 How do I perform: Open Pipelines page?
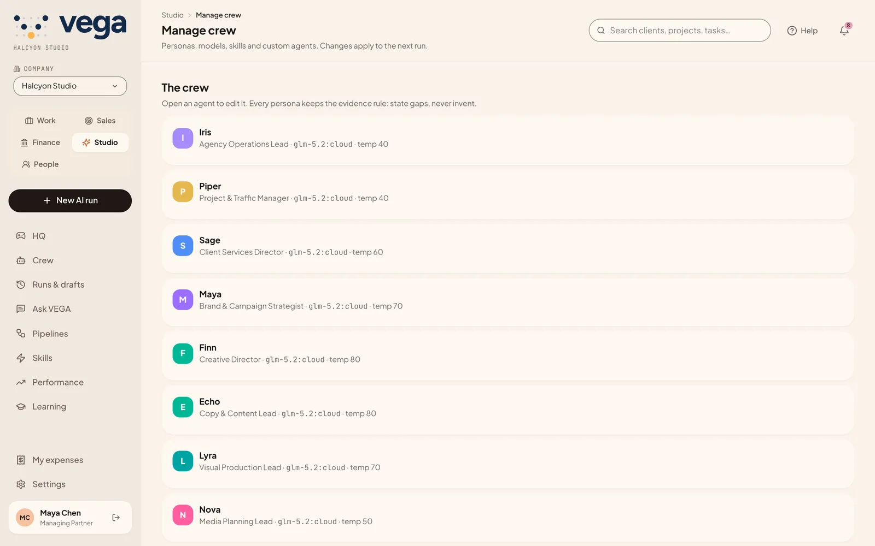pyautogui.click(x=70, y=334)
